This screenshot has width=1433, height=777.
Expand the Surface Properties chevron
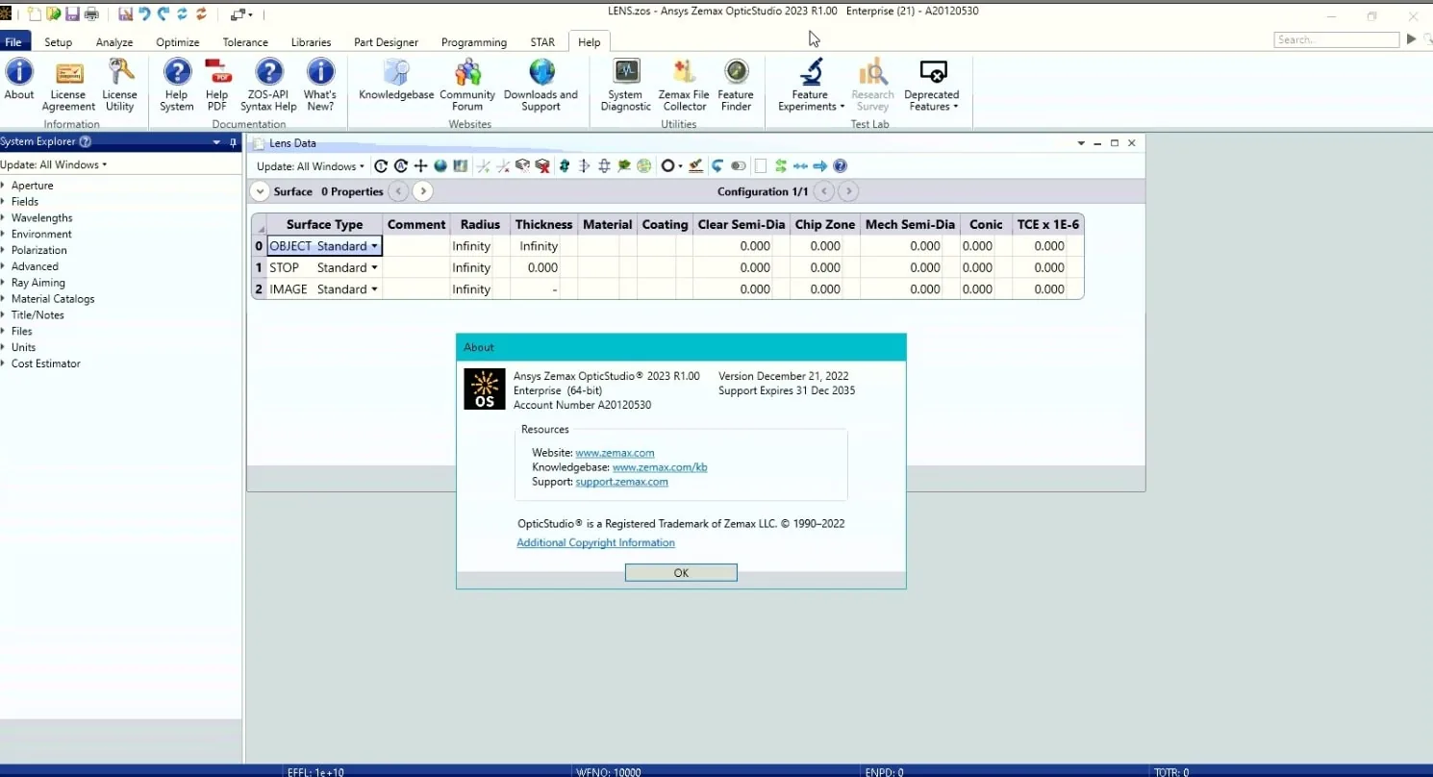click(x=260, y=191)
